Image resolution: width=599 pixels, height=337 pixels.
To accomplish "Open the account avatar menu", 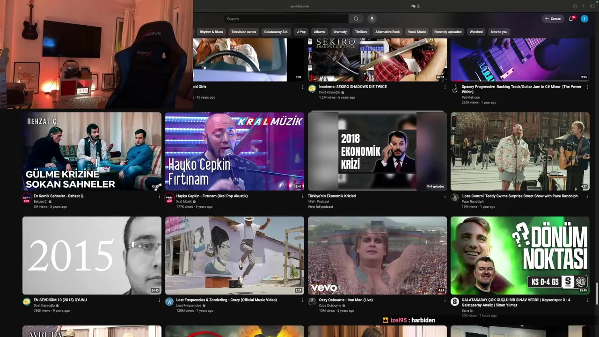I will 584,19.
